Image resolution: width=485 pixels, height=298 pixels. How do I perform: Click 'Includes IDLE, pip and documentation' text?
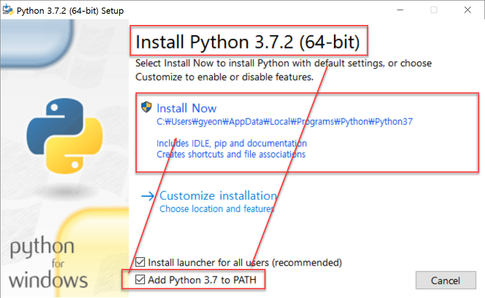click(x=231, y=143)
